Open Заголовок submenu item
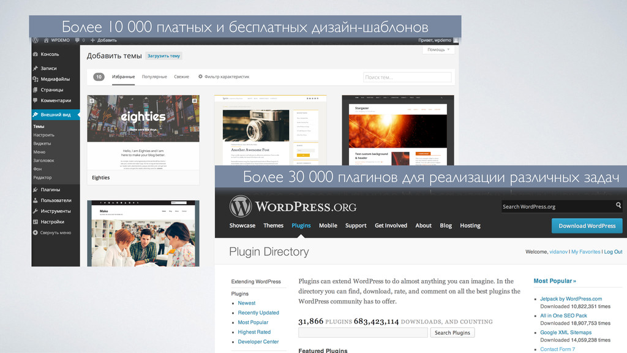The image size is (627, 353). point(43,161)
